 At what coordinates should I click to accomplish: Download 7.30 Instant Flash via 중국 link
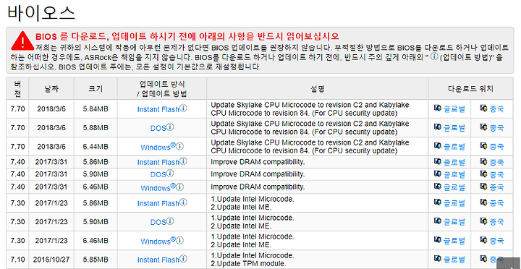pyautogui.click(x=496, y=202)
